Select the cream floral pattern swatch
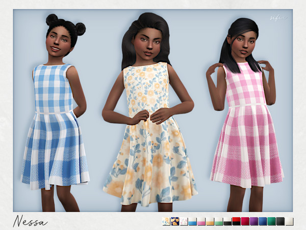The image size is (306, 230). (x=166, y=221)
